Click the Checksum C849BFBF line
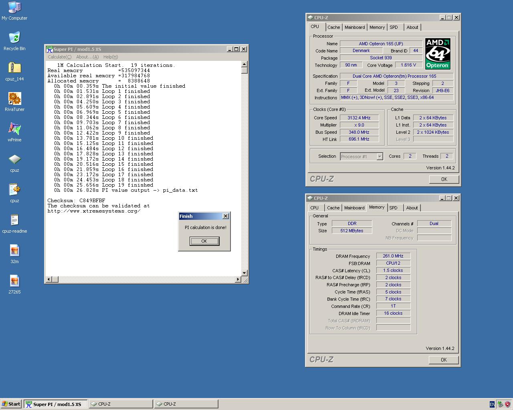Image resolution: width=513 pixels, height=410 pixels. pyautogui.click(x=76, y=201)
